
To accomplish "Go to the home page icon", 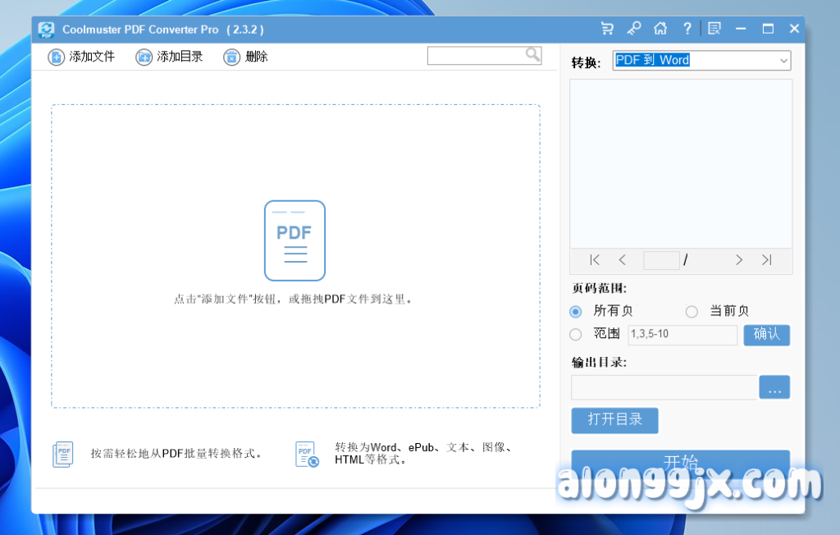I will click(660, 29).
